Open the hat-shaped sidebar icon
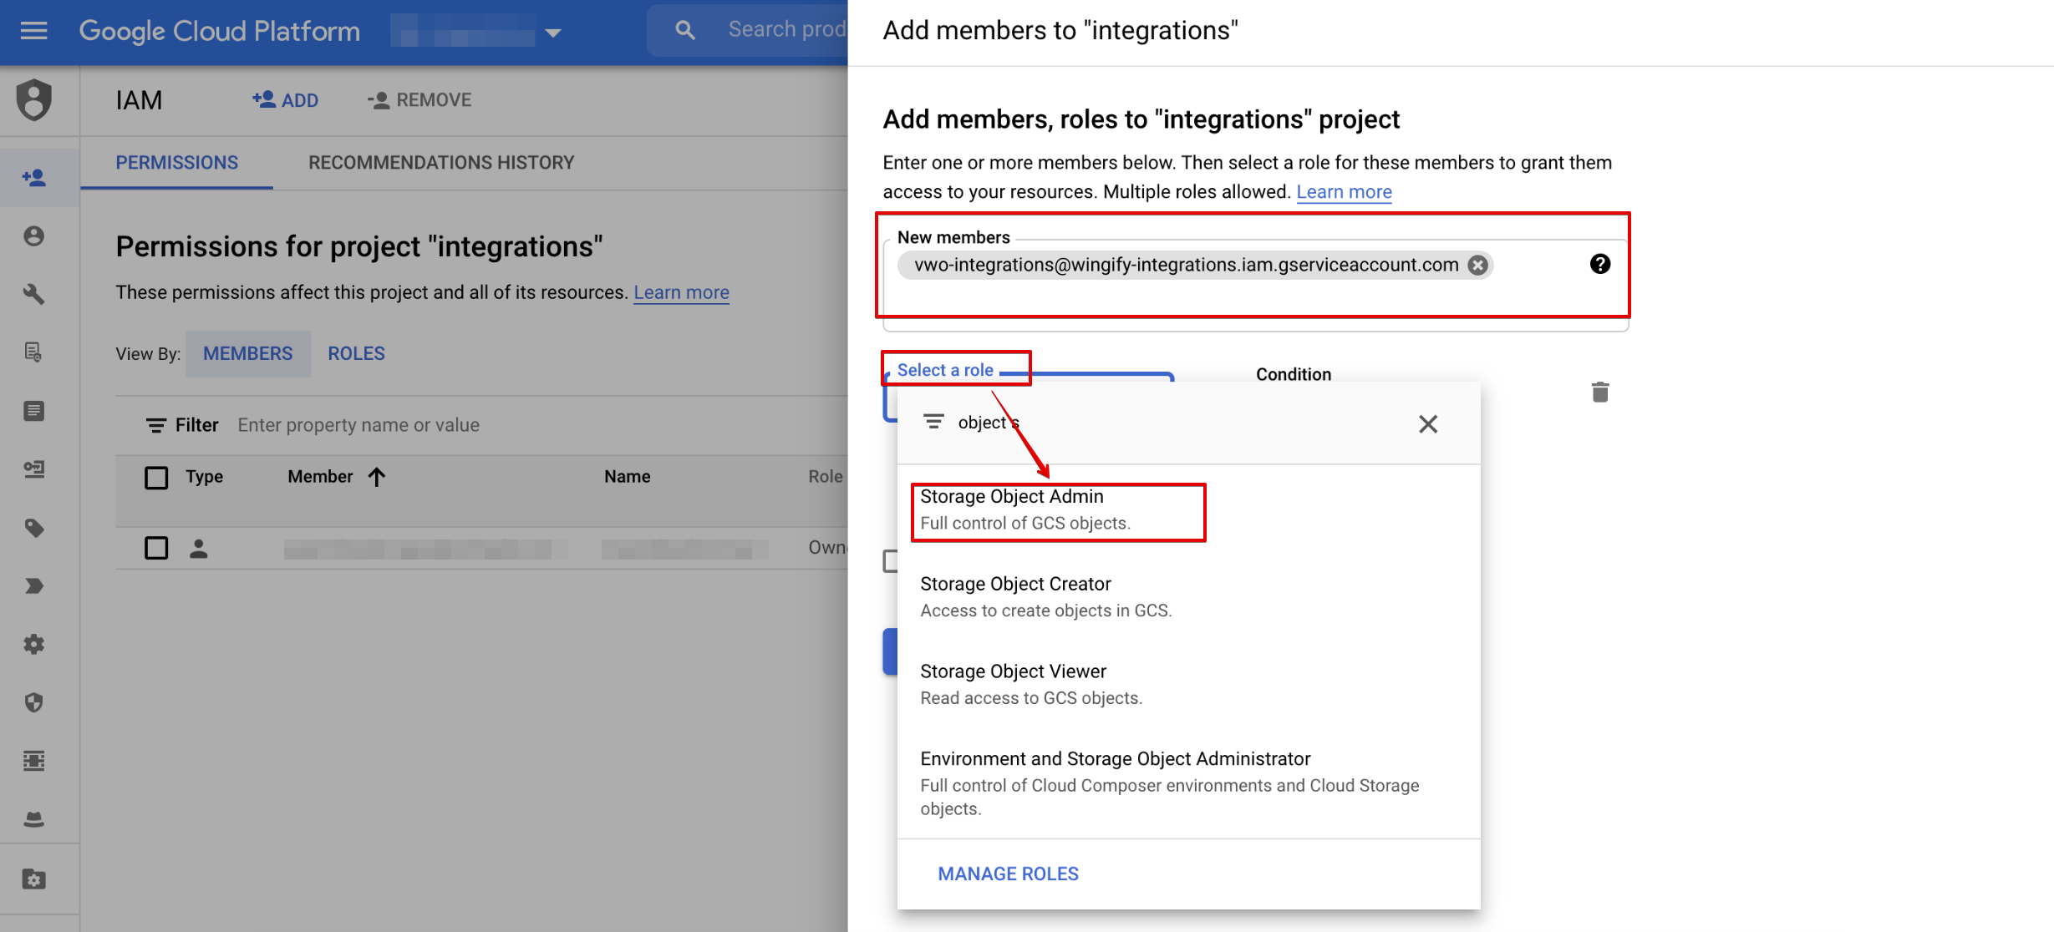 (33, 819)
